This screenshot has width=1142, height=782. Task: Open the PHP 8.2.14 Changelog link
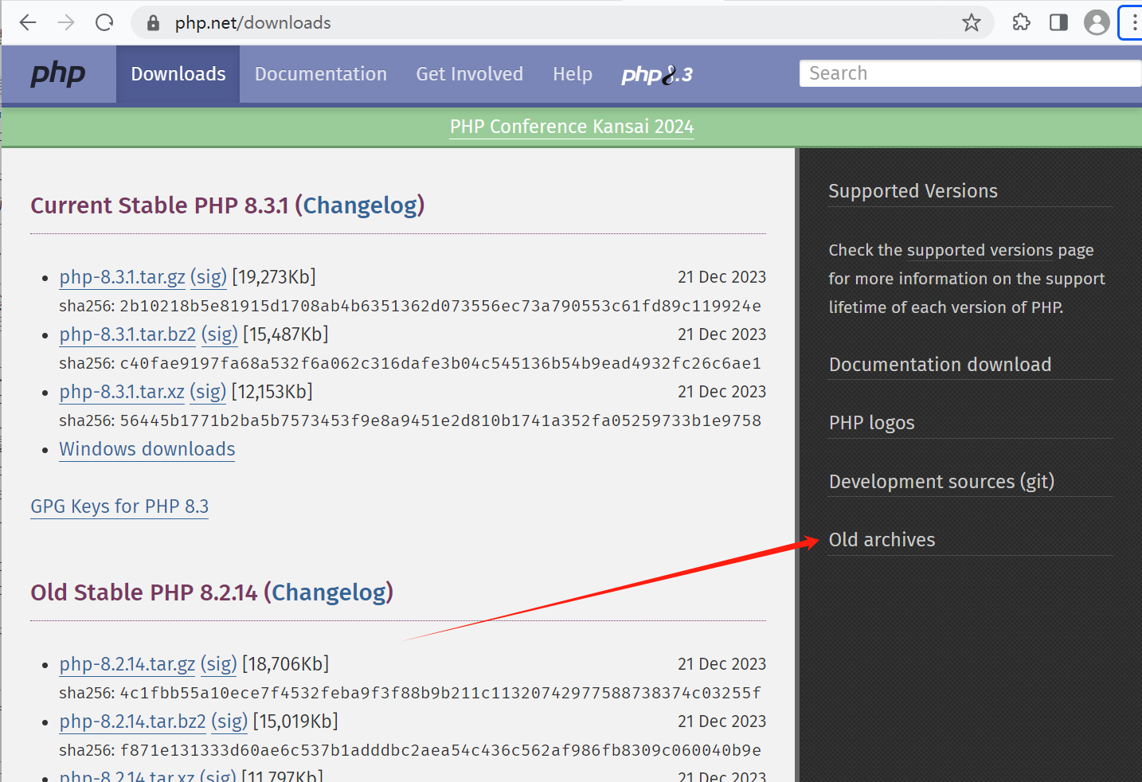[329, 592]
